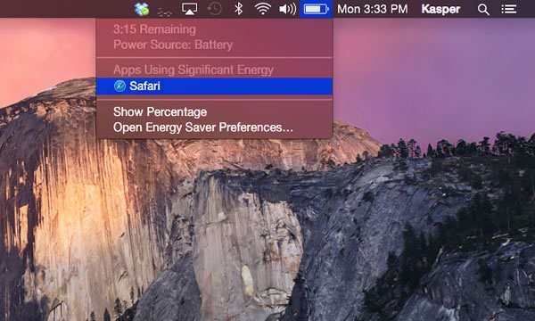
Task: Open the Time Machine menu
Action: click(215, 9)
